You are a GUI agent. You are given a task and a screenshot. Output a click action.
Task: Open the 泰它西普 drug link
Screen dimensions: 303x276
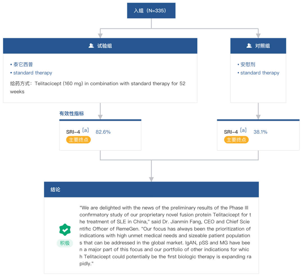coord(23,64)
